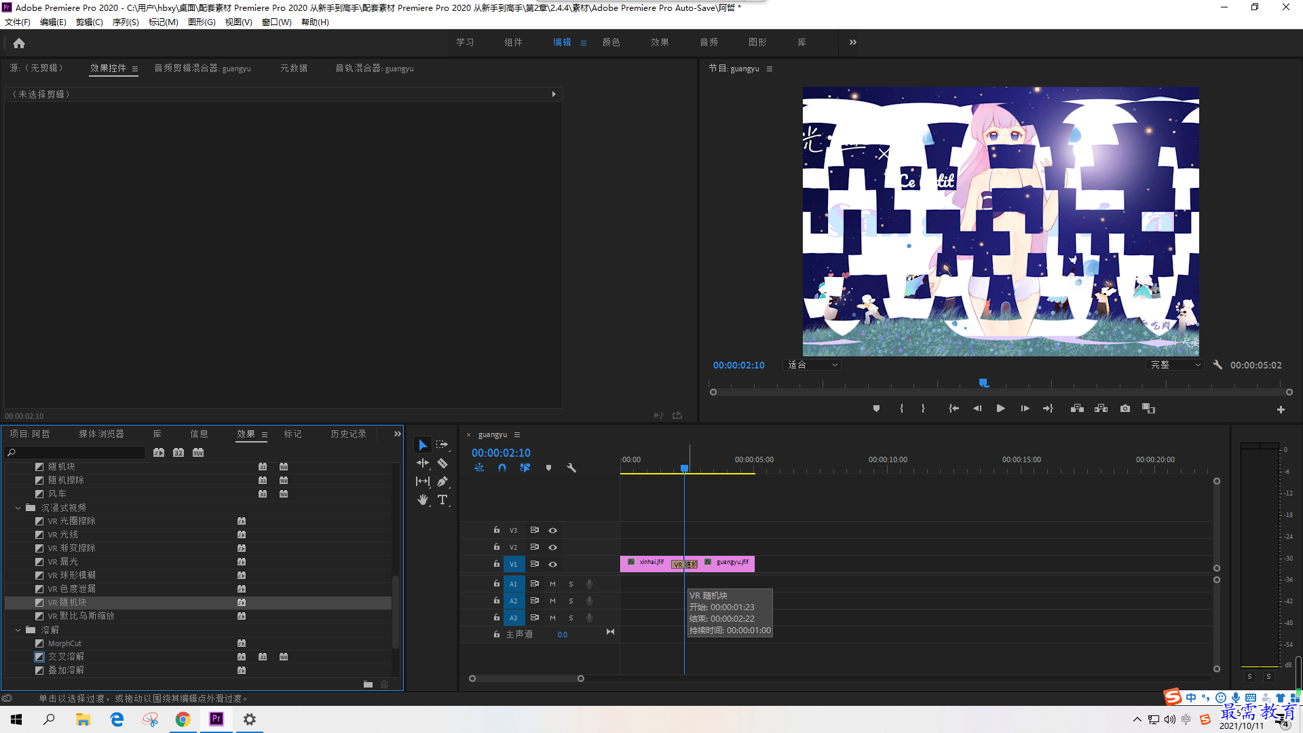Screen dimensions: 1303x733
Task: Switch to 颜色 workspace
Action: (x=611, y=42)
